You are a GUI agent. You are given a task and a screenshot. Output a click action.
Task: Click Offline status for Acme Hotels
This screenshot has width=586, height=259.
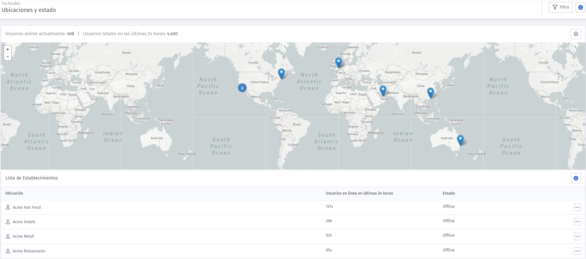point(449,221)
